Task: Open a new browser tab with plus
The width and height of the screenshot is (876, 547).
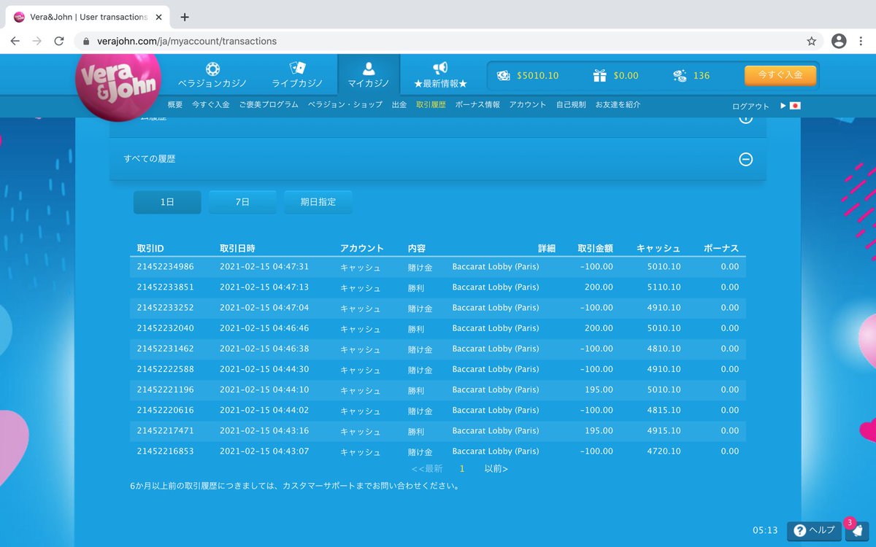Action: coord(185,17)
